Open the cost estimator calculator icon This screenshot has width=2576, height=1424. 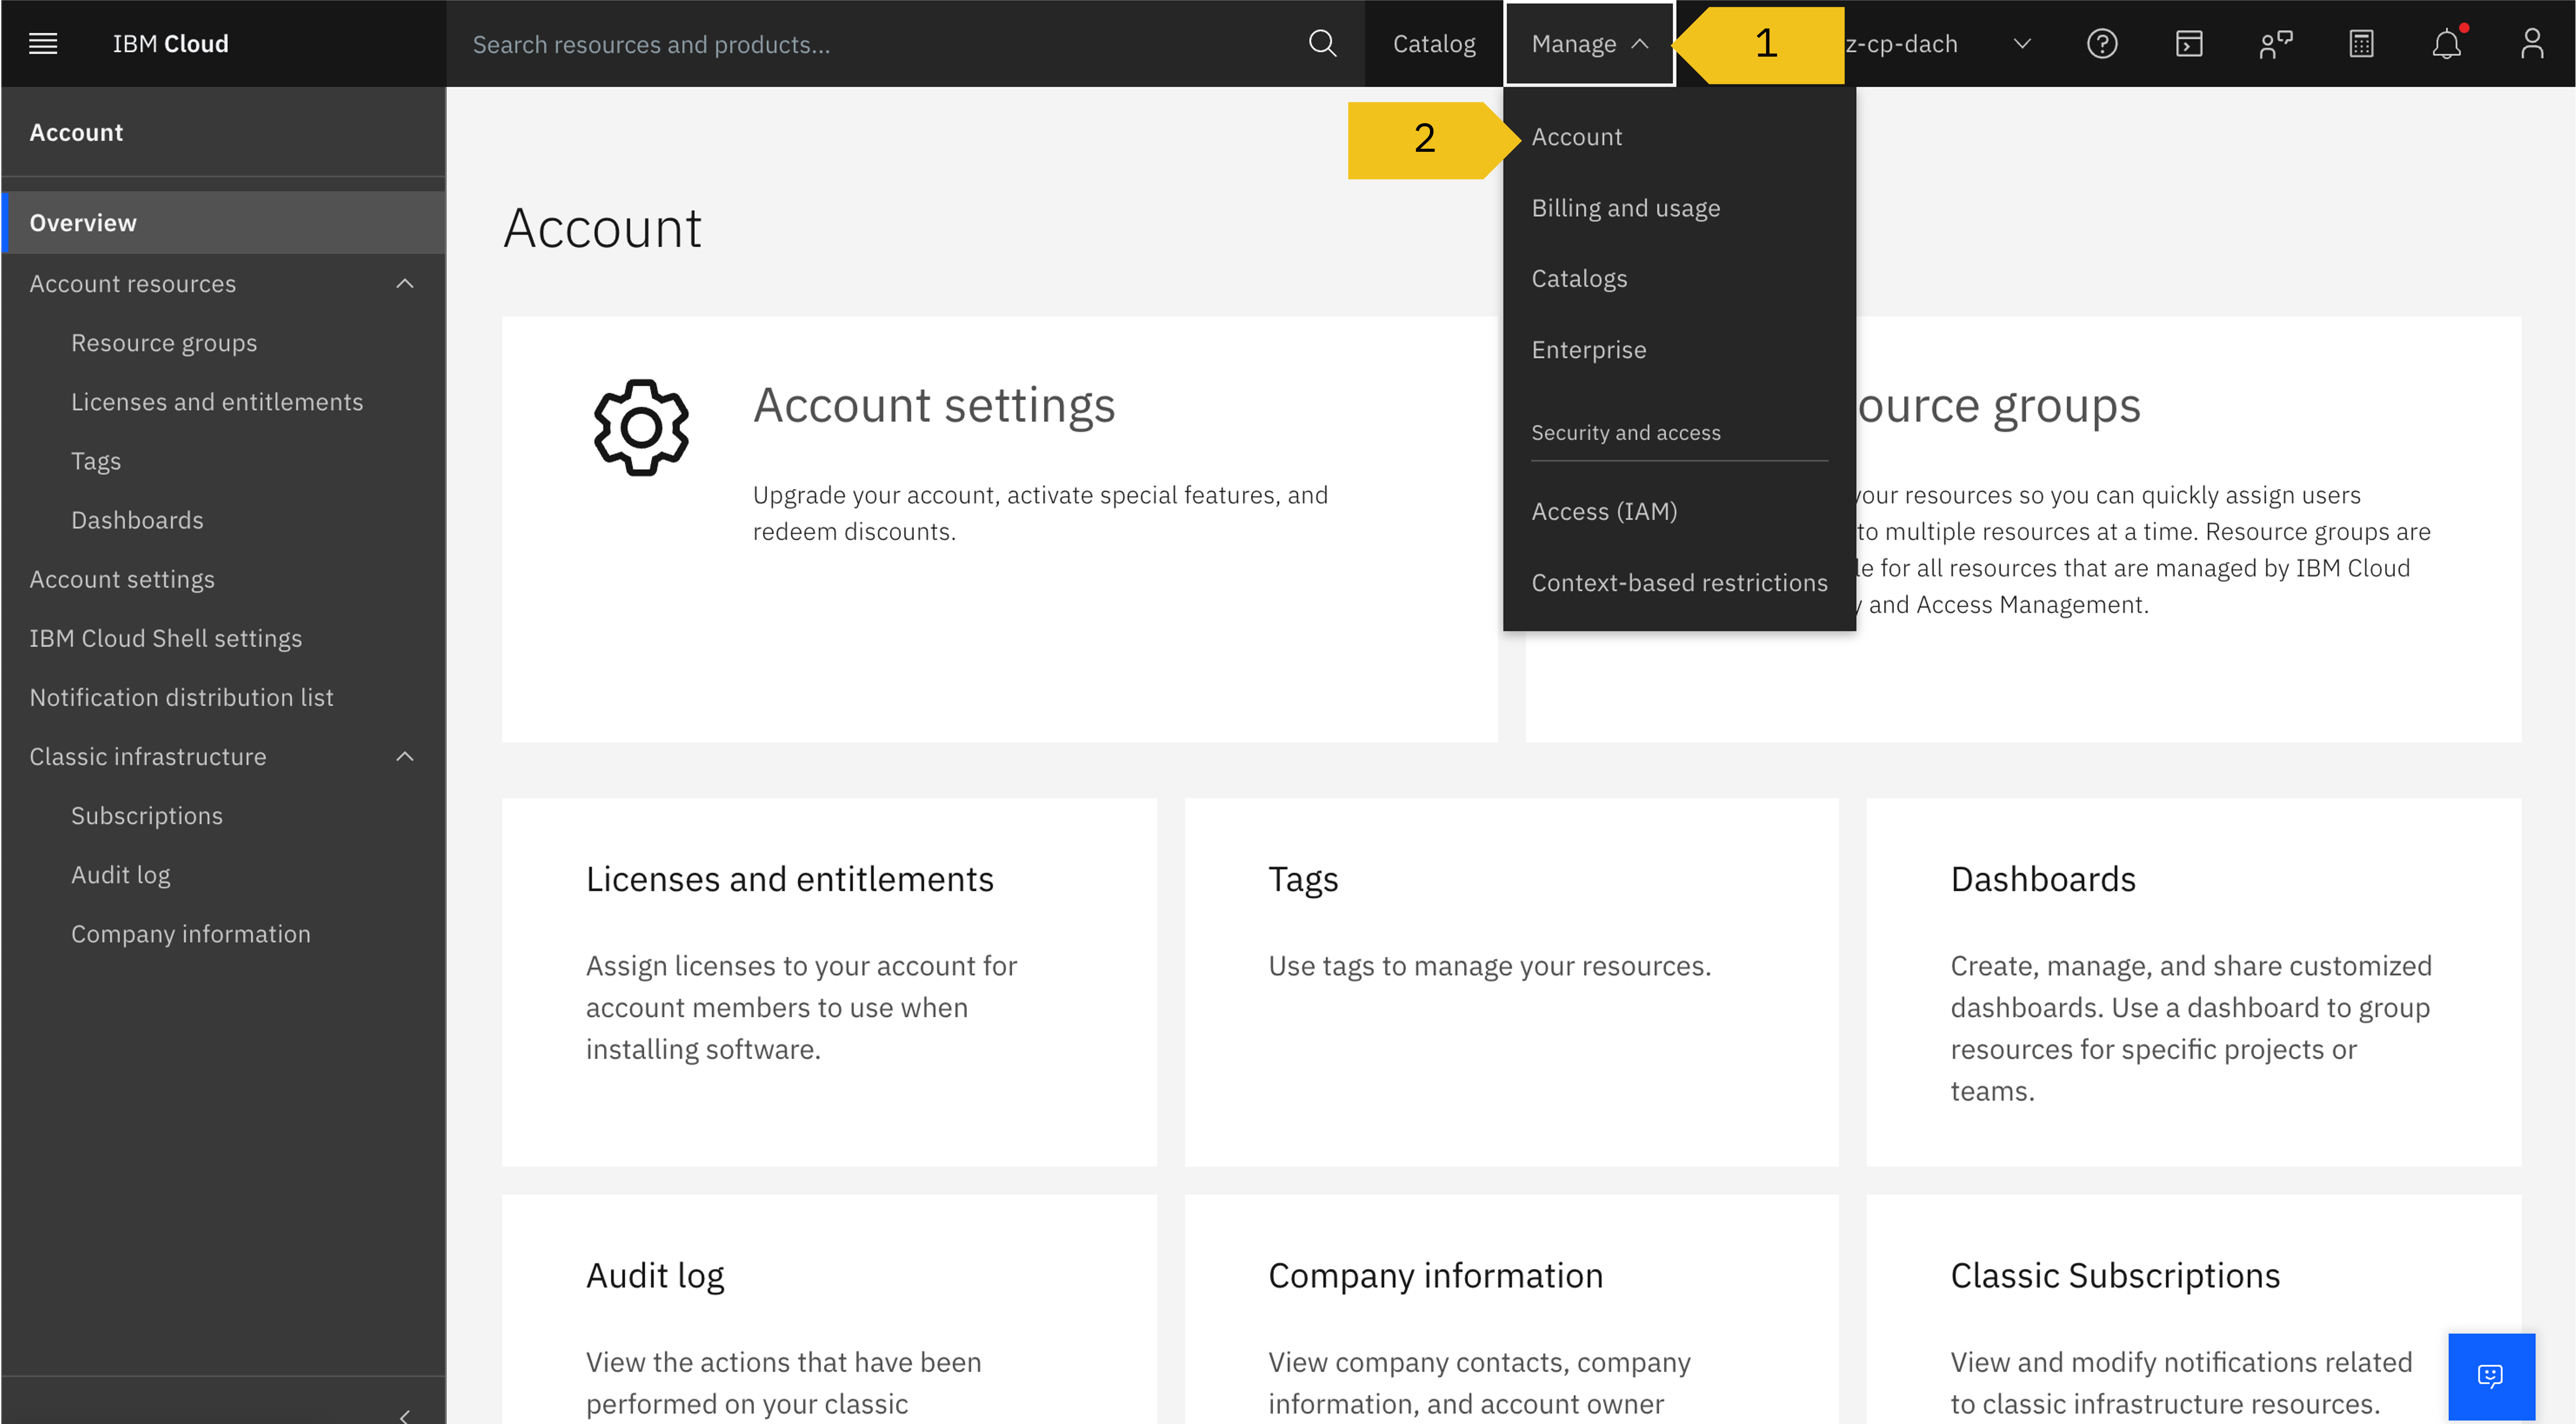(x=2361, y=43)
